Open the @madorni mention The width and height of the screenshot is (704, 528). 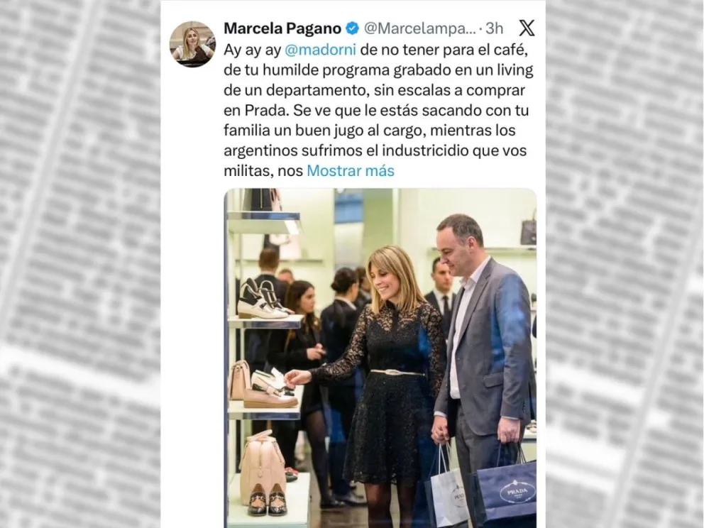click(320, 50)
